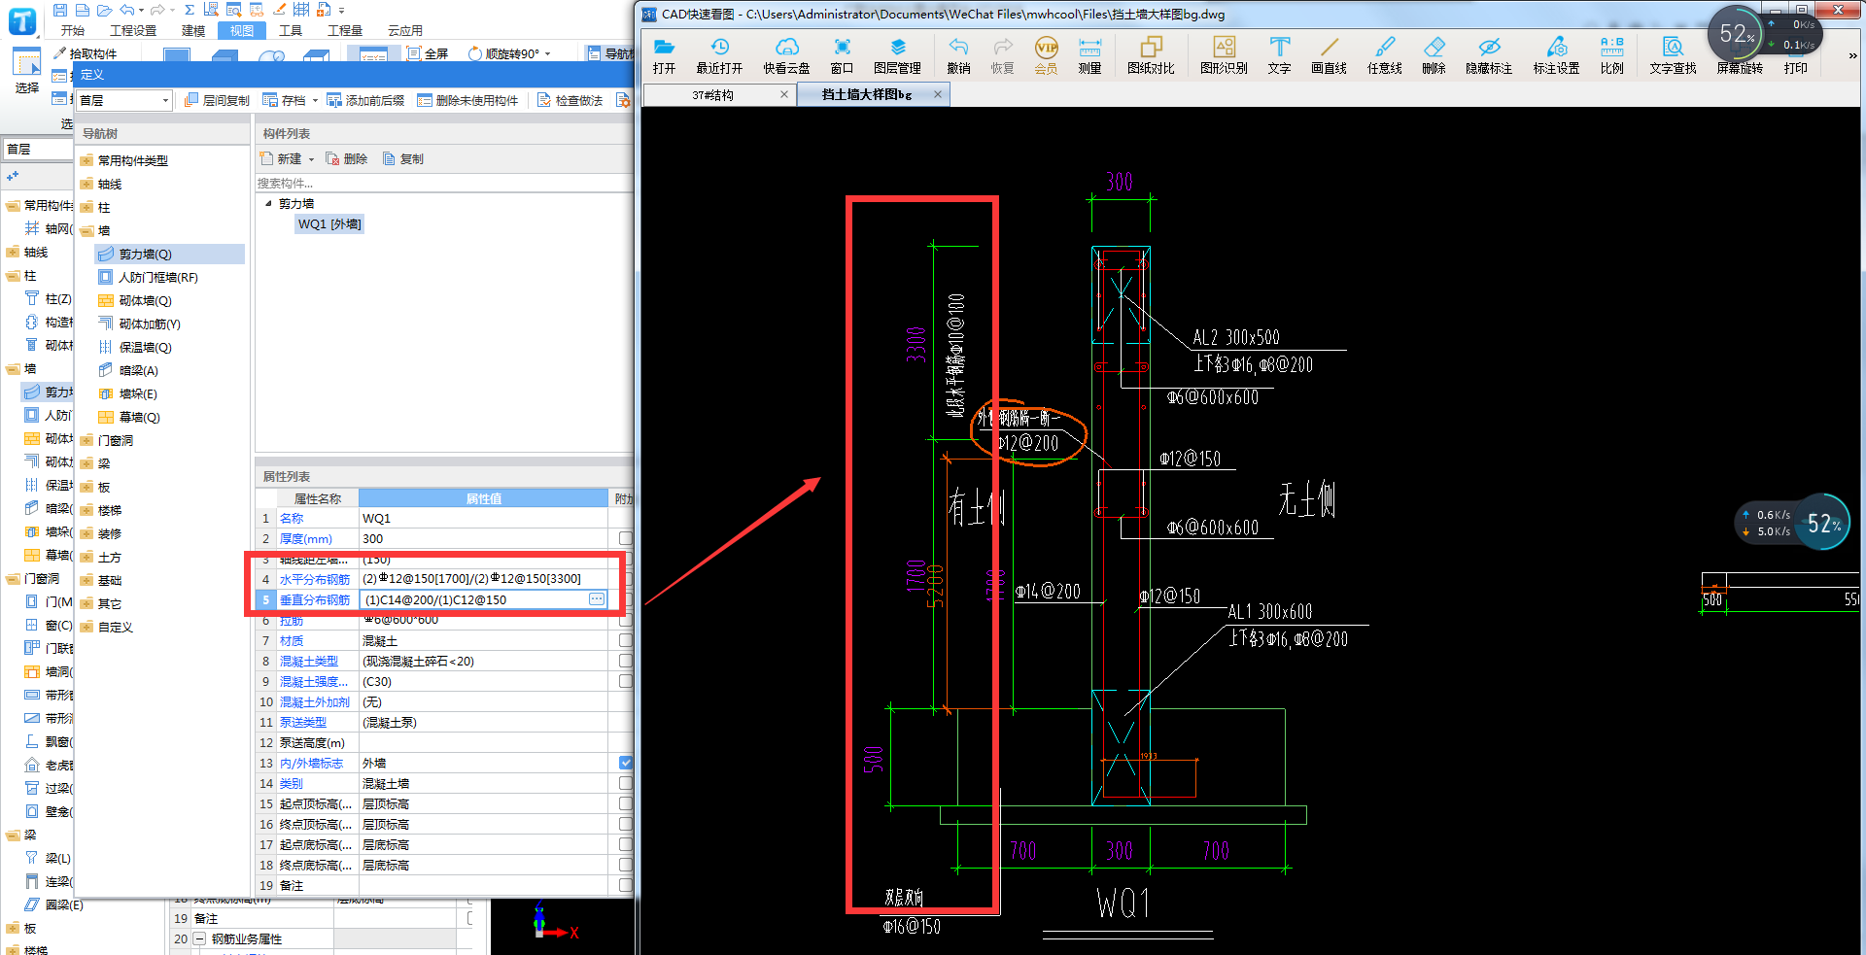Open 文字查找 text search
The image size is (1866, 955).
(1673, 55)
